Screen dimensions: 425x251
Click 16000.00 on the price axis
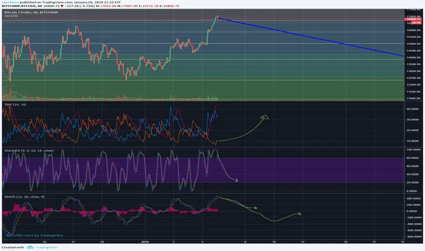[413, 30]
